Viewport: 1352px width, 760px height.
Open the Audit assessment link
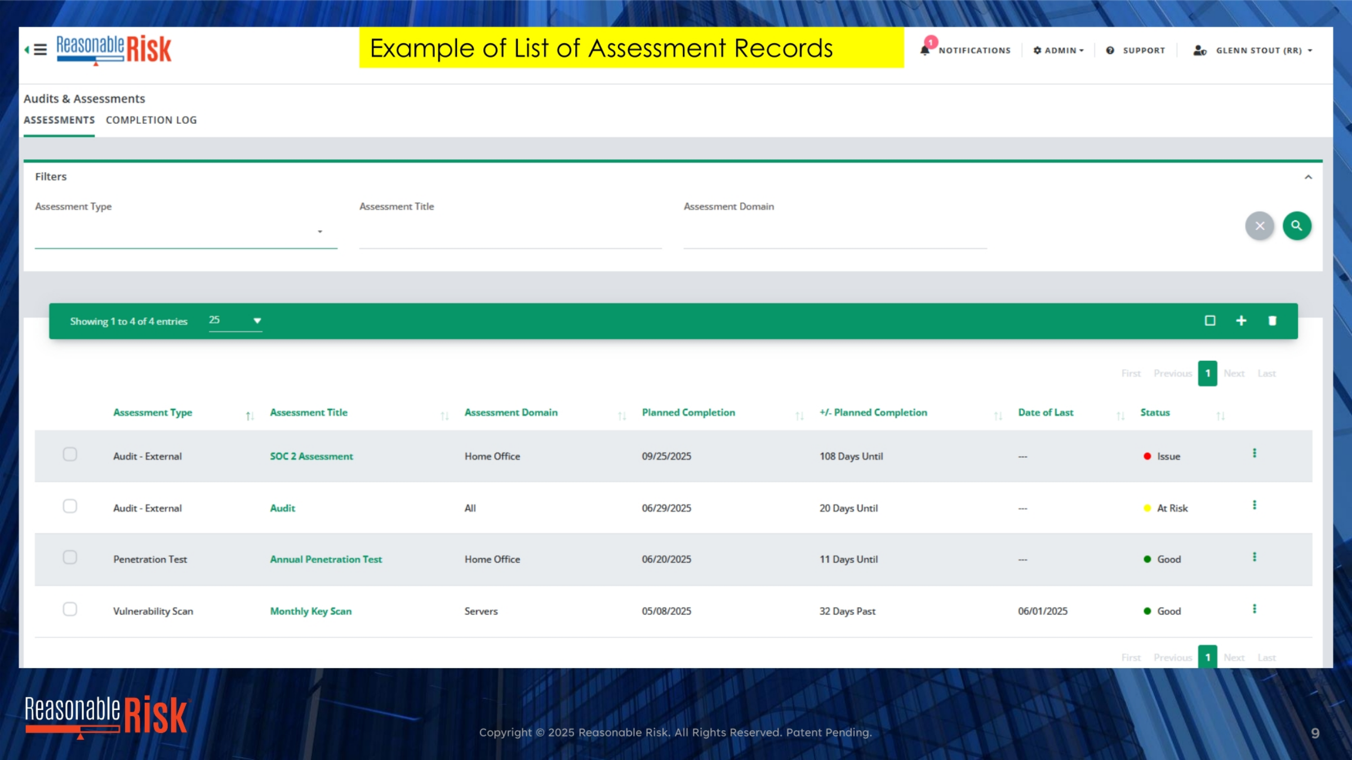click(x=282, y=508)
